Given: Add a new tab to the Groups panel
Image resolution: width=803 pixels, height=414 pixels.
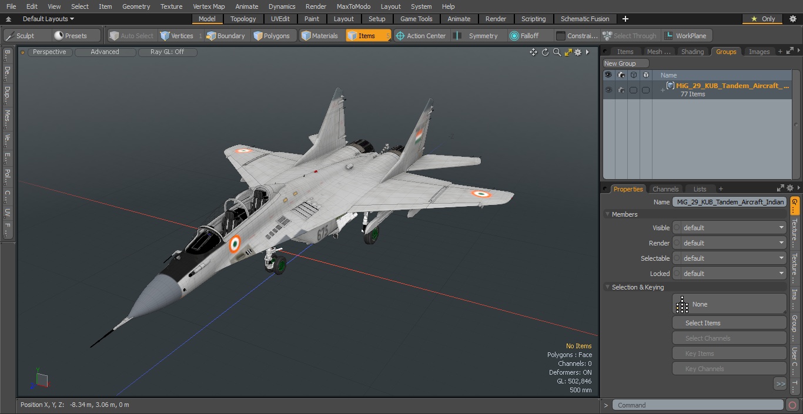Looking at the screenshot, I should coord(780,52).
